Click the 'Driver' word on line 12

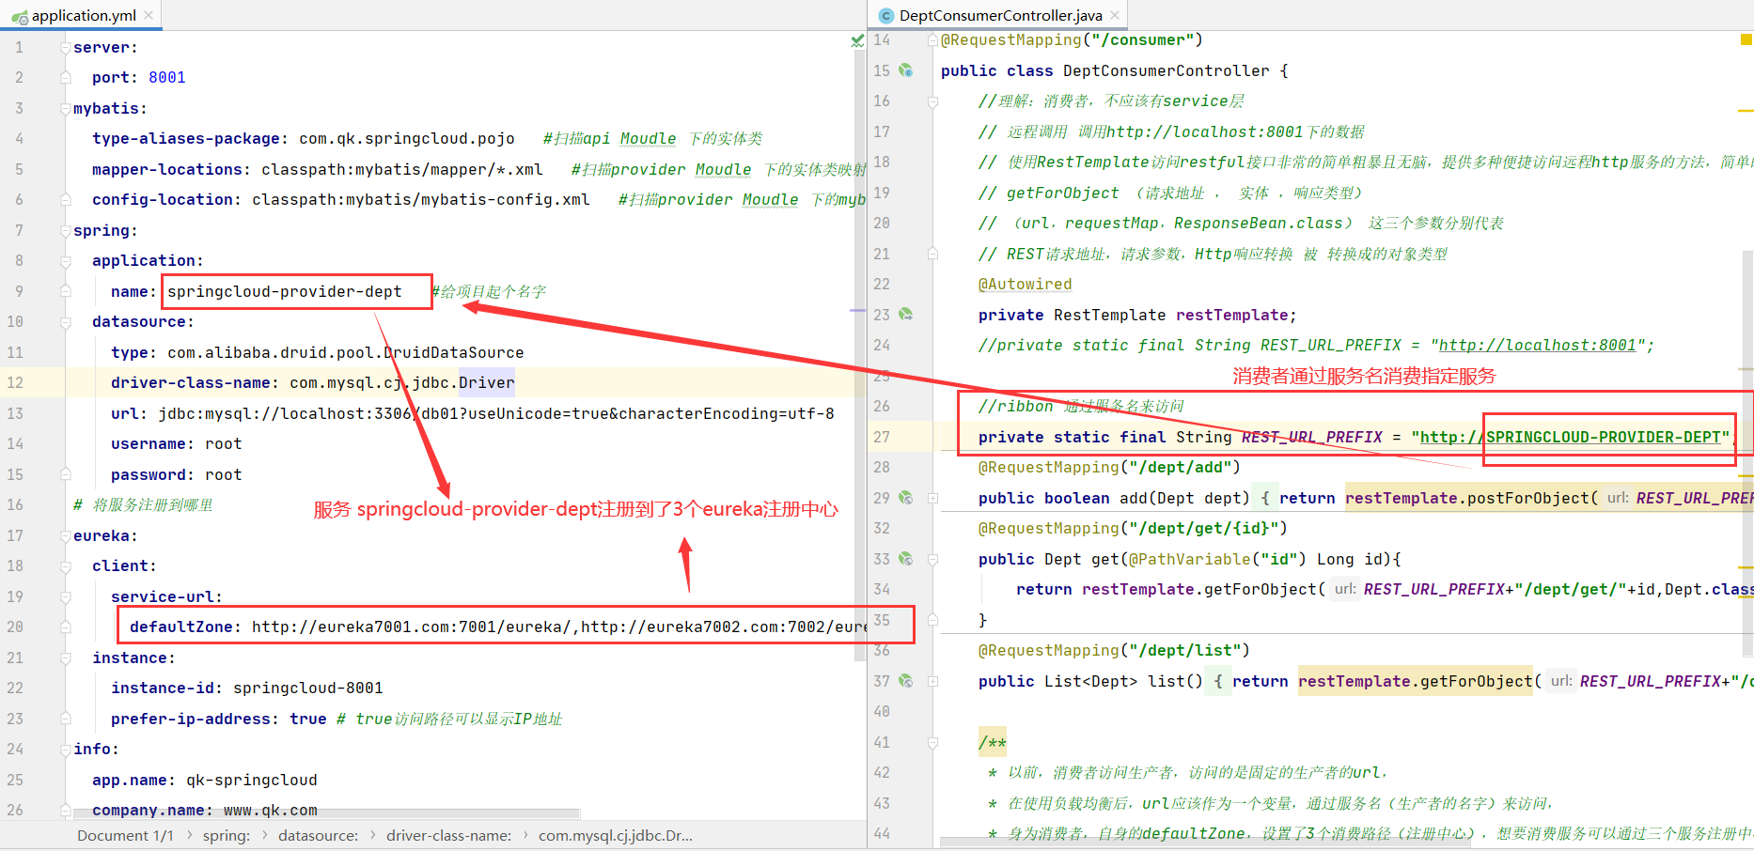click(486, 383)
